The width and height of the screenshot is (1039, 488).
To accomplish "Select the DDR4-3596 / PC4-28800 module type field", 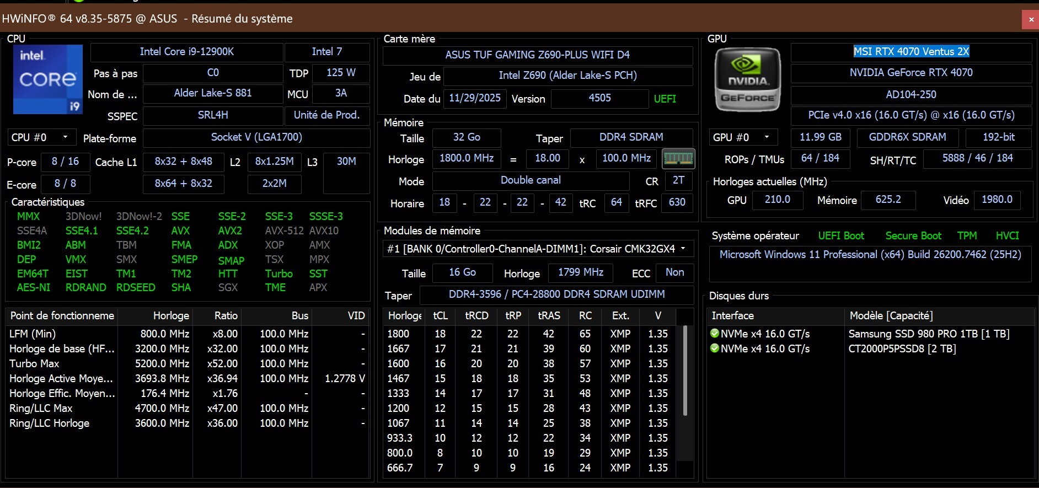I will 556,294.
